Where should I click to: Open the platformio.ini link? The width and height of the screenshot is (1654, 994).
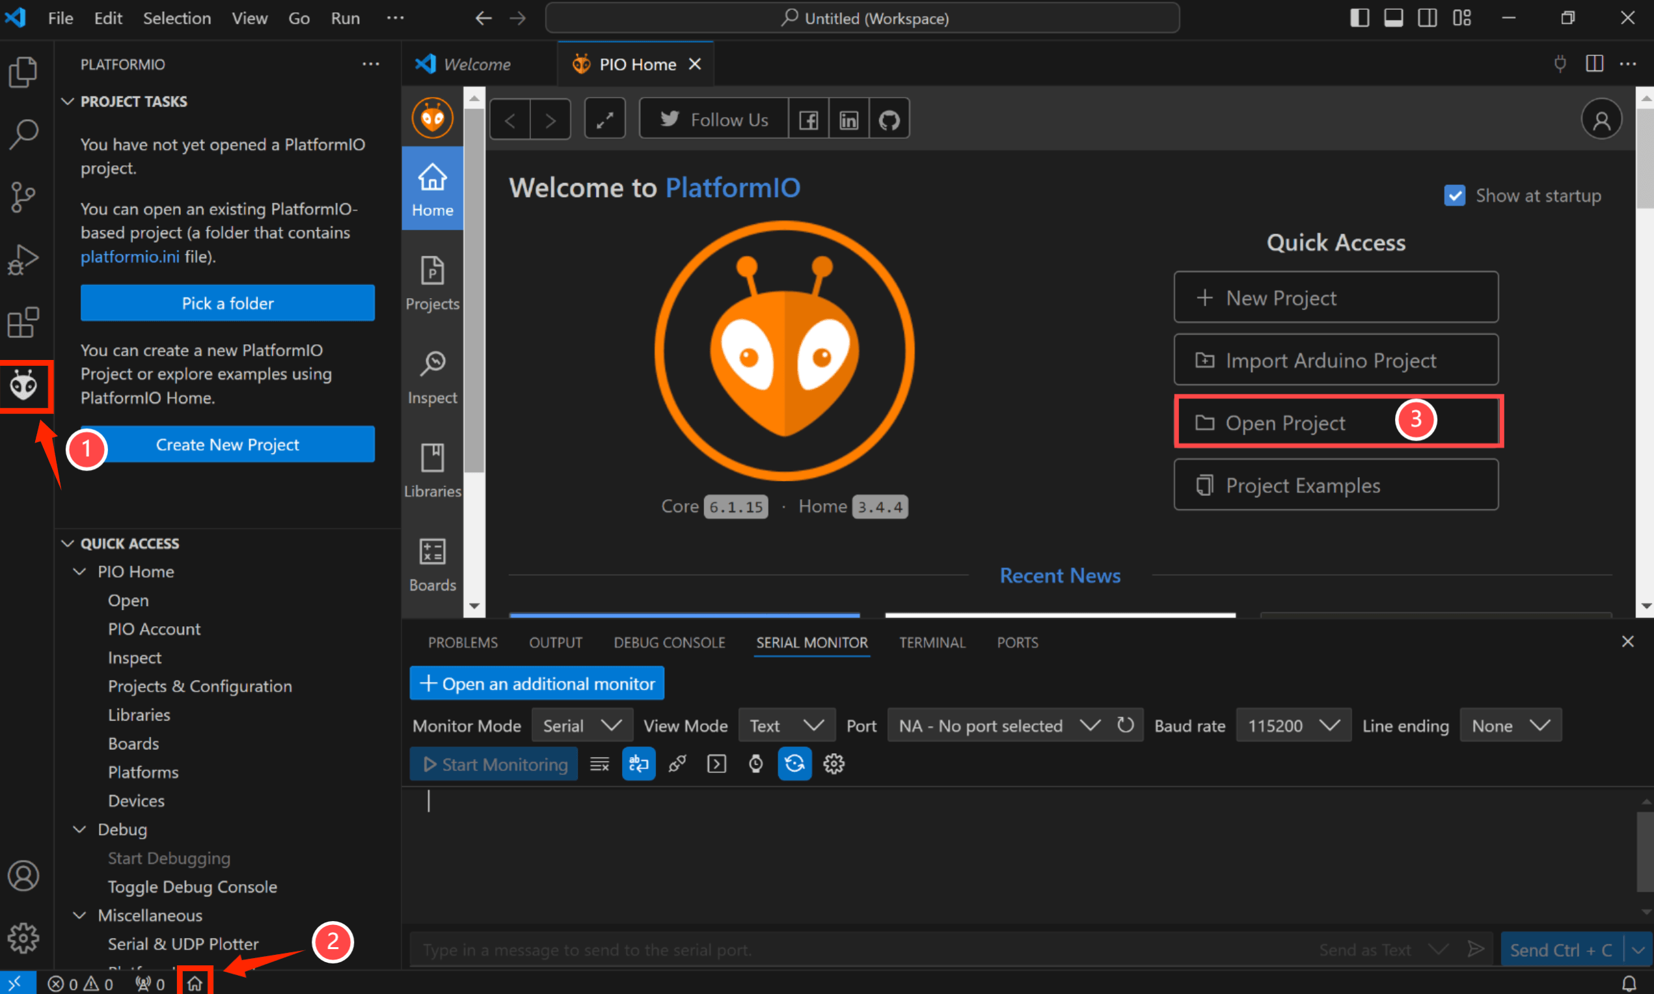[x=130, y=256]
